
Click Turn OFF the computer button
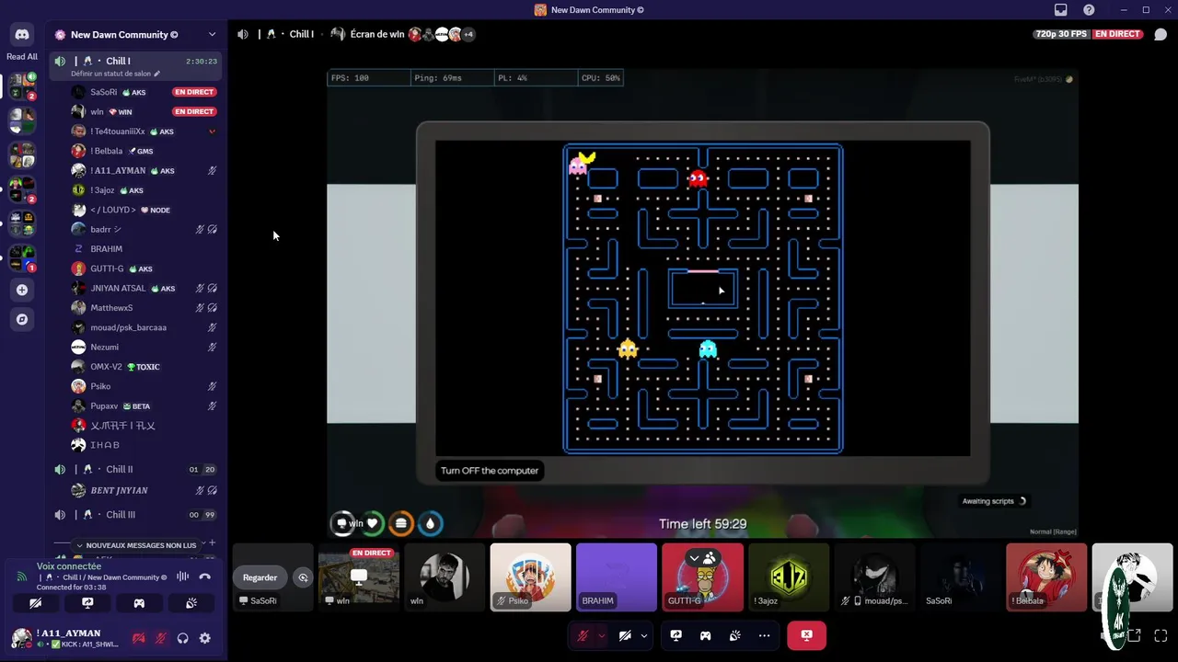[x=490, y=471]
